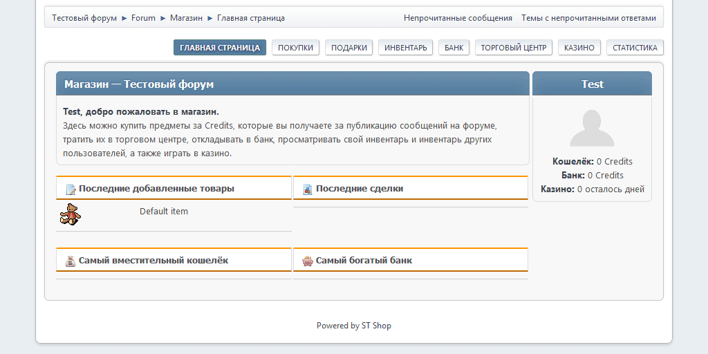Screen dimensions: 708x354
Task: Click the Test user avatar silhouette
Action: pos(592,128)
